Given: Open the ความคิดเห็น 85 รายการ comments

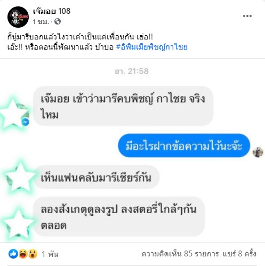Looking at the screenshot, I should (180, 254).
